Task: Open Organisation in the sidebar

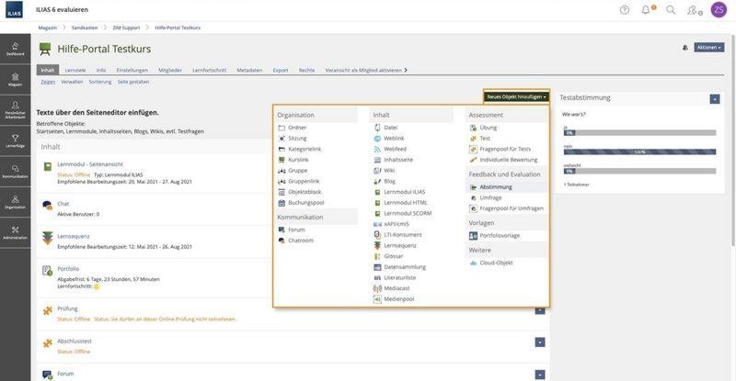Action: point(15,202)
